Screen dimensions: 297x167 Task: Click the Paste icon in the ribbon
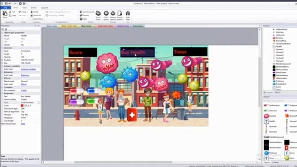(x=5, y=14)
